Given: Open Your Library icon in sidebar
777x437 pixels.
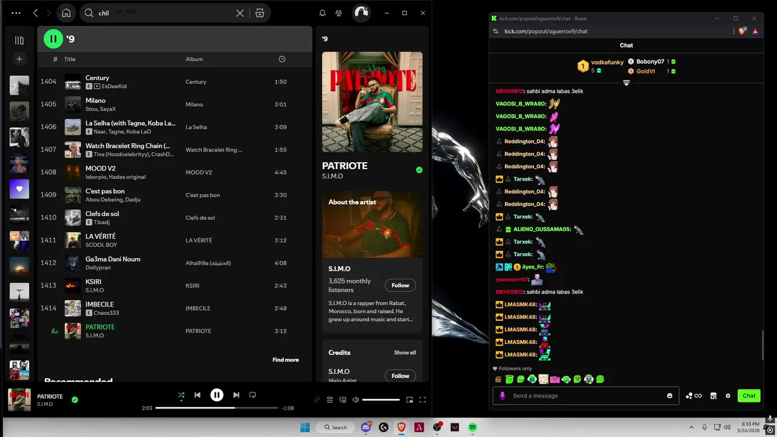Looking at the screenshot, I should point(19,40).
